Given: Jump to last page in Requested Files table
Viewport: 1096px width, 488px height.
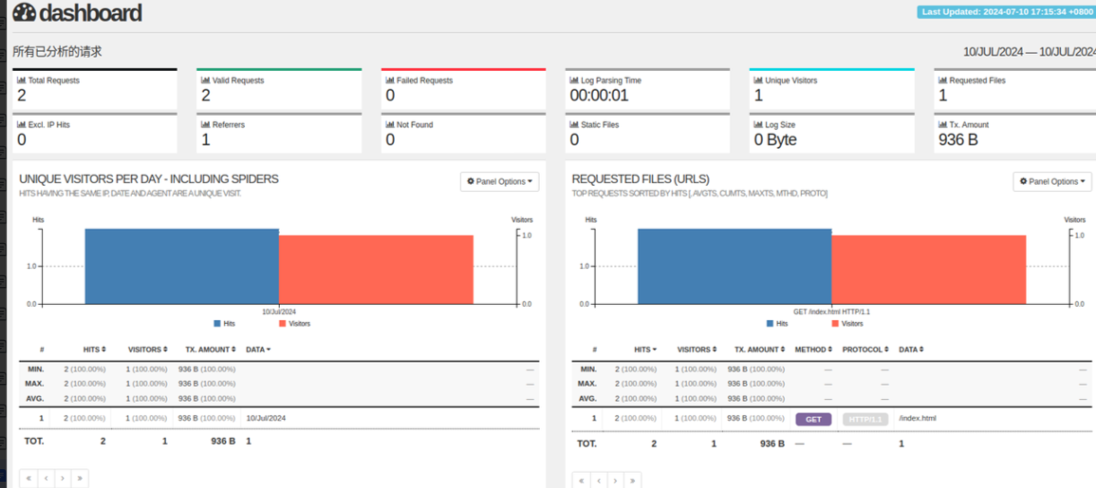Looking at the screenshot, I should (x=633, y=480).
